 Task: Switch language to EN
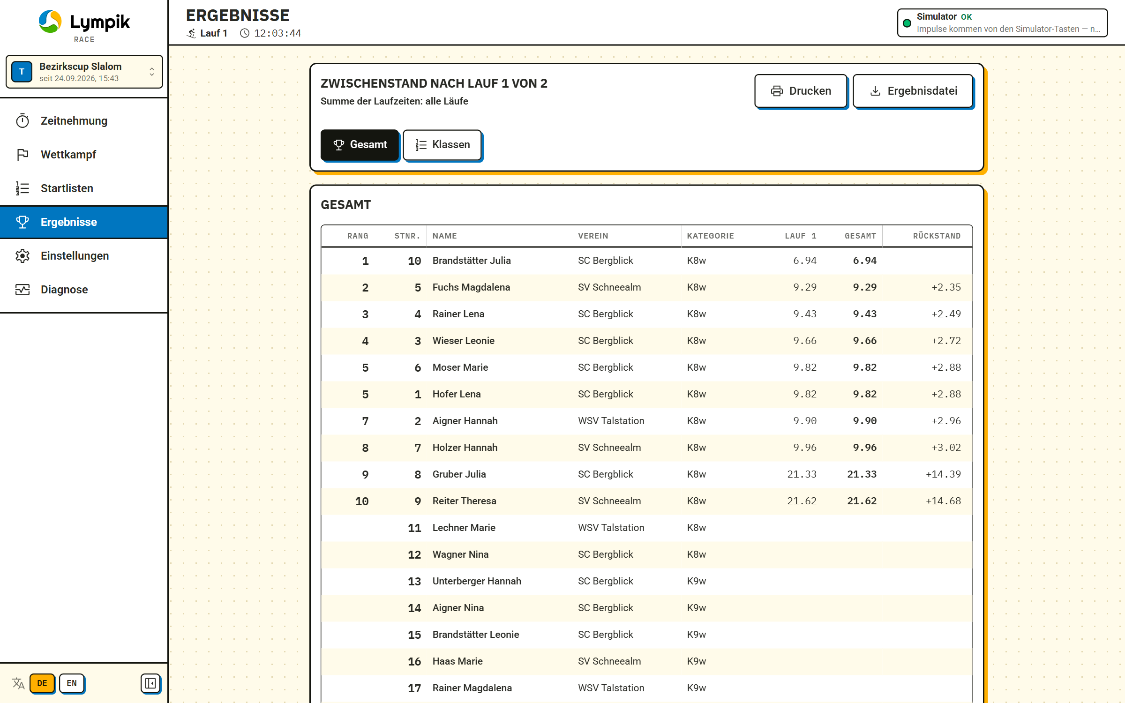point(72,683)
